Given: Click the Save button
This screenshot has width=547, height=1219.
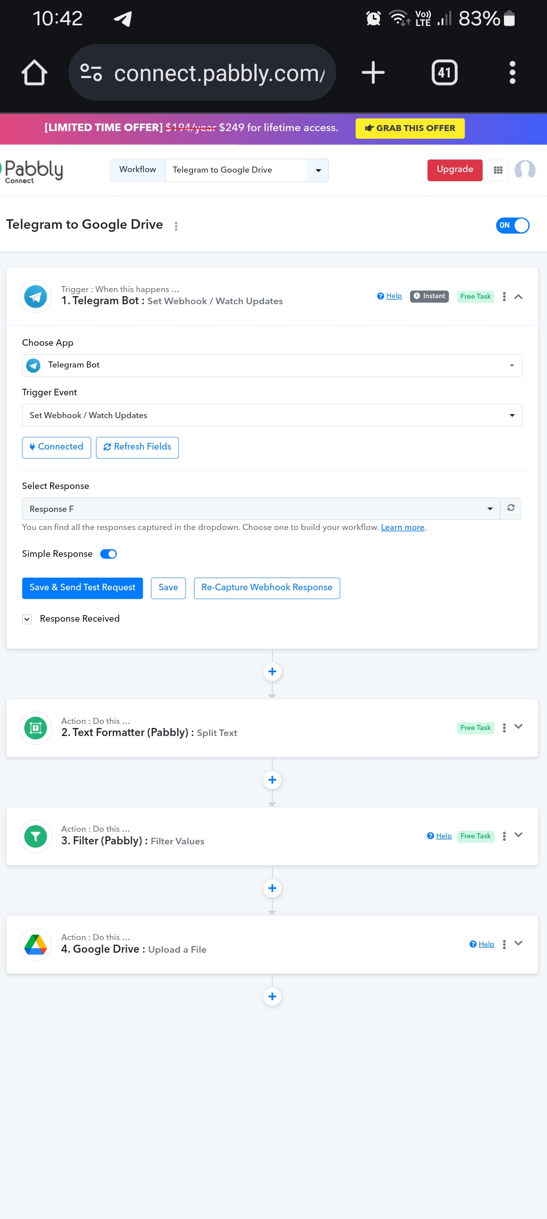Looking at the screenshot, I should point(168,588).
